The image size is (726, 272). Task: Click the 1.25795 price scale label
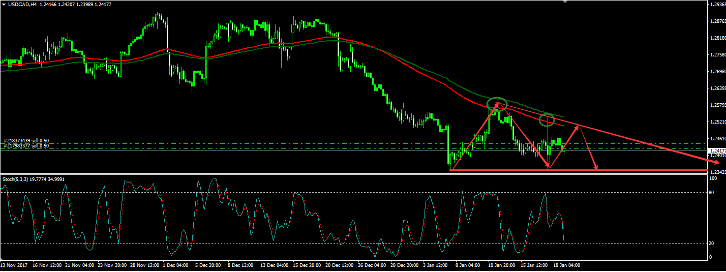click(717, 105)
